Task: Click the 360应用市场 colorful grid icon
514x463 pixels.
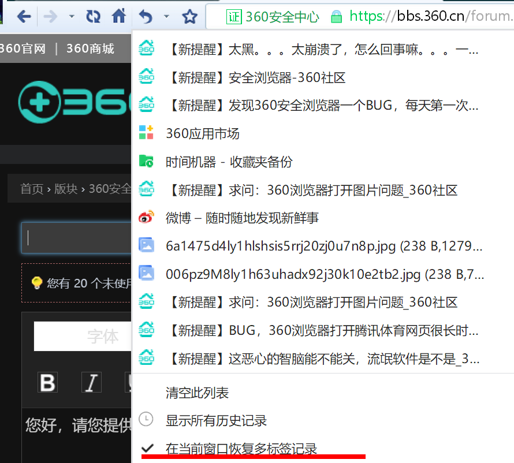Action: point(146,132)
